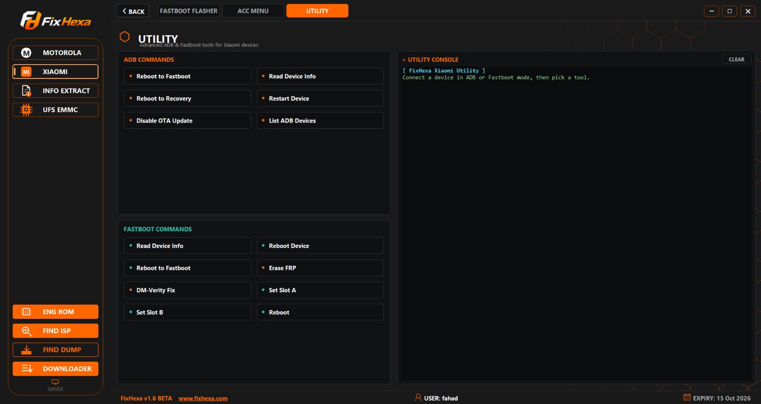Viewport: 761px width, 404px height.
Task: Run Disable OTA Update command
Action: (x=187, y=121)
